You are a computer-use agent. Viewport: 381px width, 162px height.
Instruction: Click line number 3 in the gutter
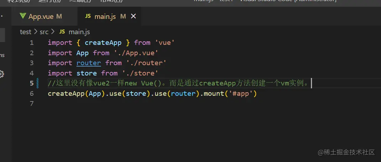(x=32, y=63)
